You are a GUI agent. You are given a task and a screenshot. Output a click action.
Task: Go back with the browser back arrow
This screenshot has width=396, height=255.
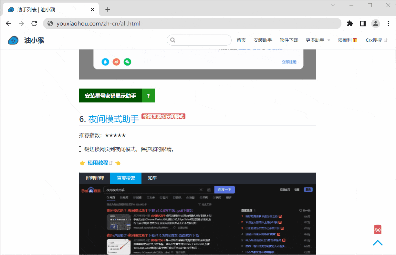(x=9, y=24)
